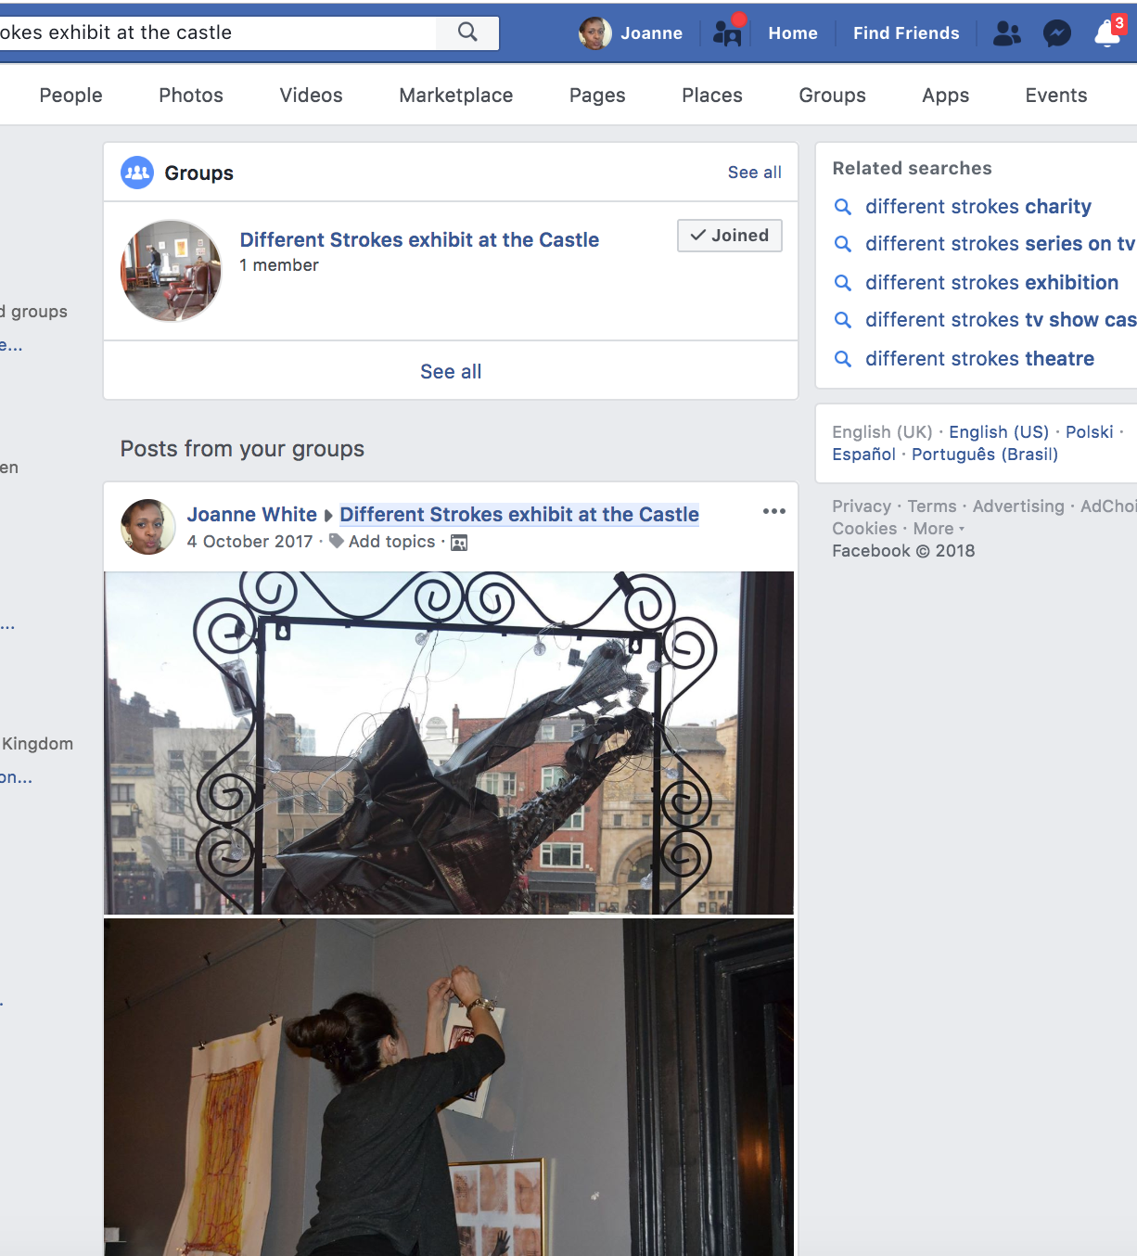Switch to the Marketplace tab
Screen dimensions: 1137x1256
pos(455,96)
